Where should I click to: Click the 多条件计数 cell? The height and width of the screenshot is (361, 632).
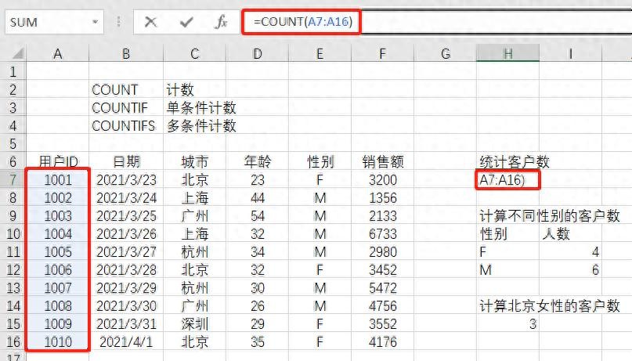(x=200, y=126)
